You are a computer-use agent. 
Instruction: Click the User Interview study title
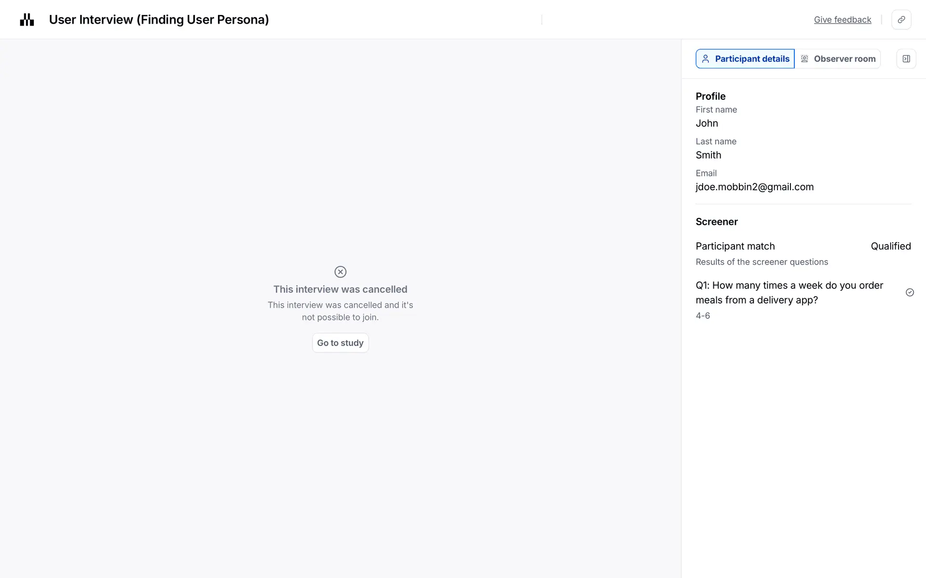click(x=159, y=20)
